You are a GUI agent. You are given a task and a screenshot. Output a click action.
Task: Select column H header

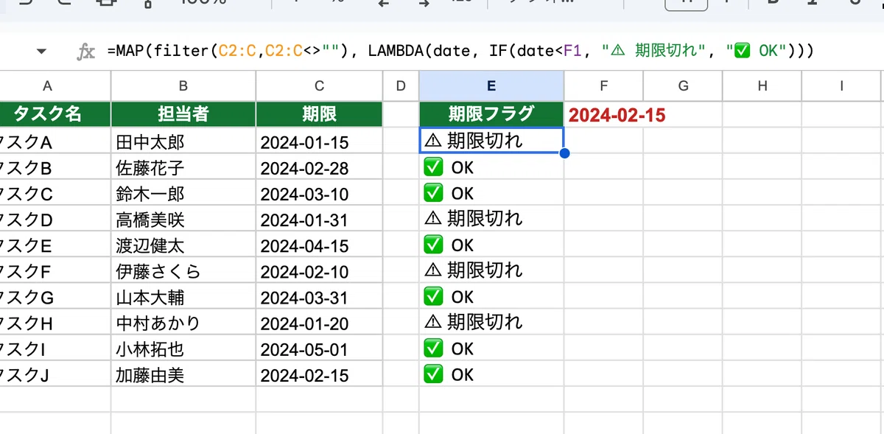coord(762,86)
